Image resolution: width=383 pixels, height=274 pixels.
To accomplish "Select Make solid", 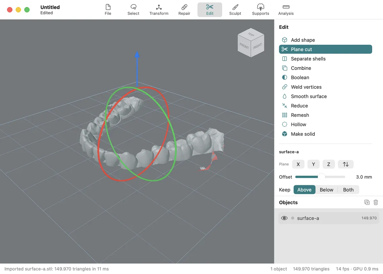I will [x=326, y=134].
